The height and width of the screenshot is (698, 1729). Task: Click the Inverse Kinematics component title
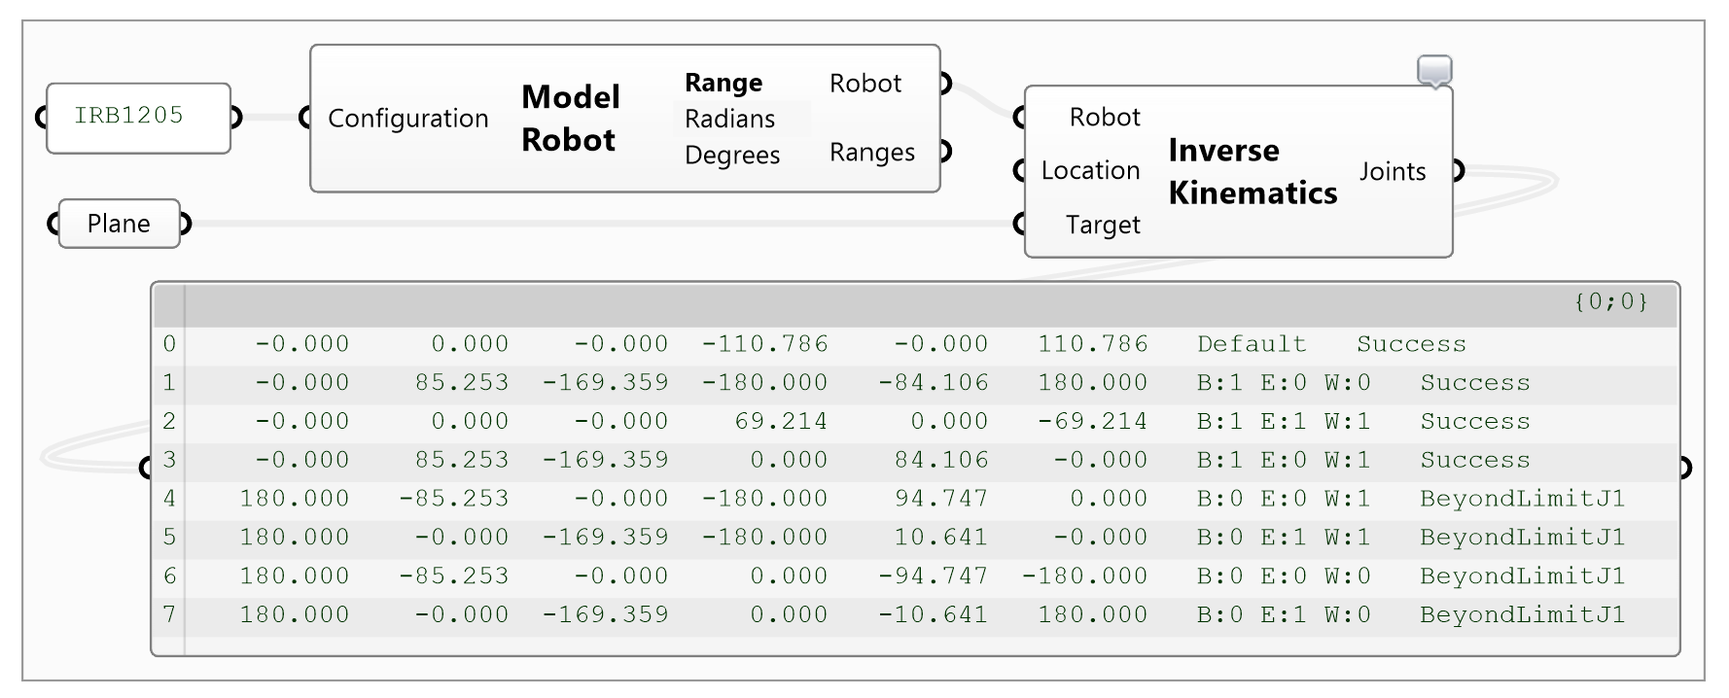[x=1253, y=171]
